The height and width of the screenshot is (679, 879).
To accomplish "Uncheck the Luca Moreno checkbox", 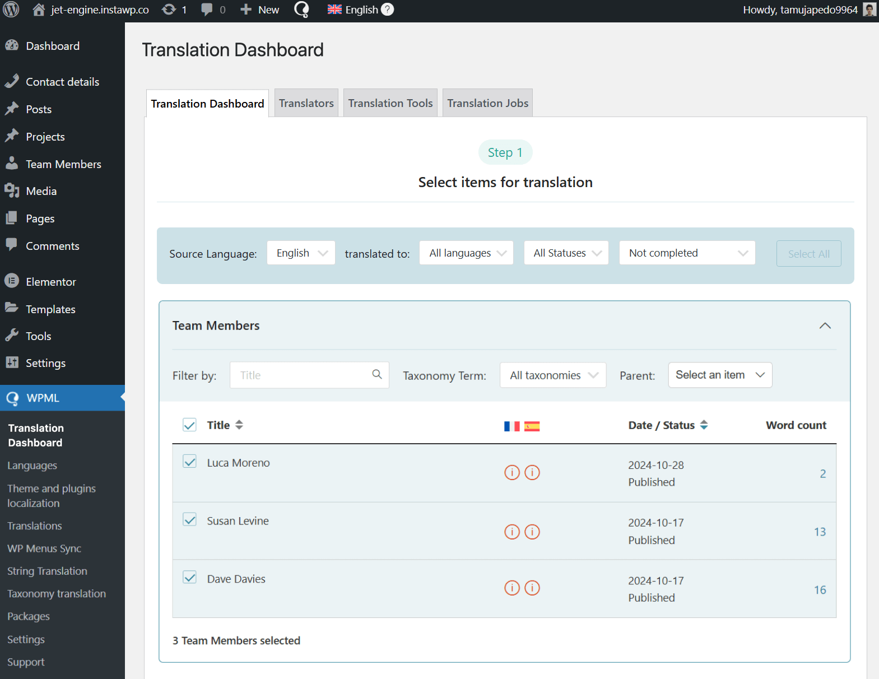I will pyautogui.click(x=190, y=462).
